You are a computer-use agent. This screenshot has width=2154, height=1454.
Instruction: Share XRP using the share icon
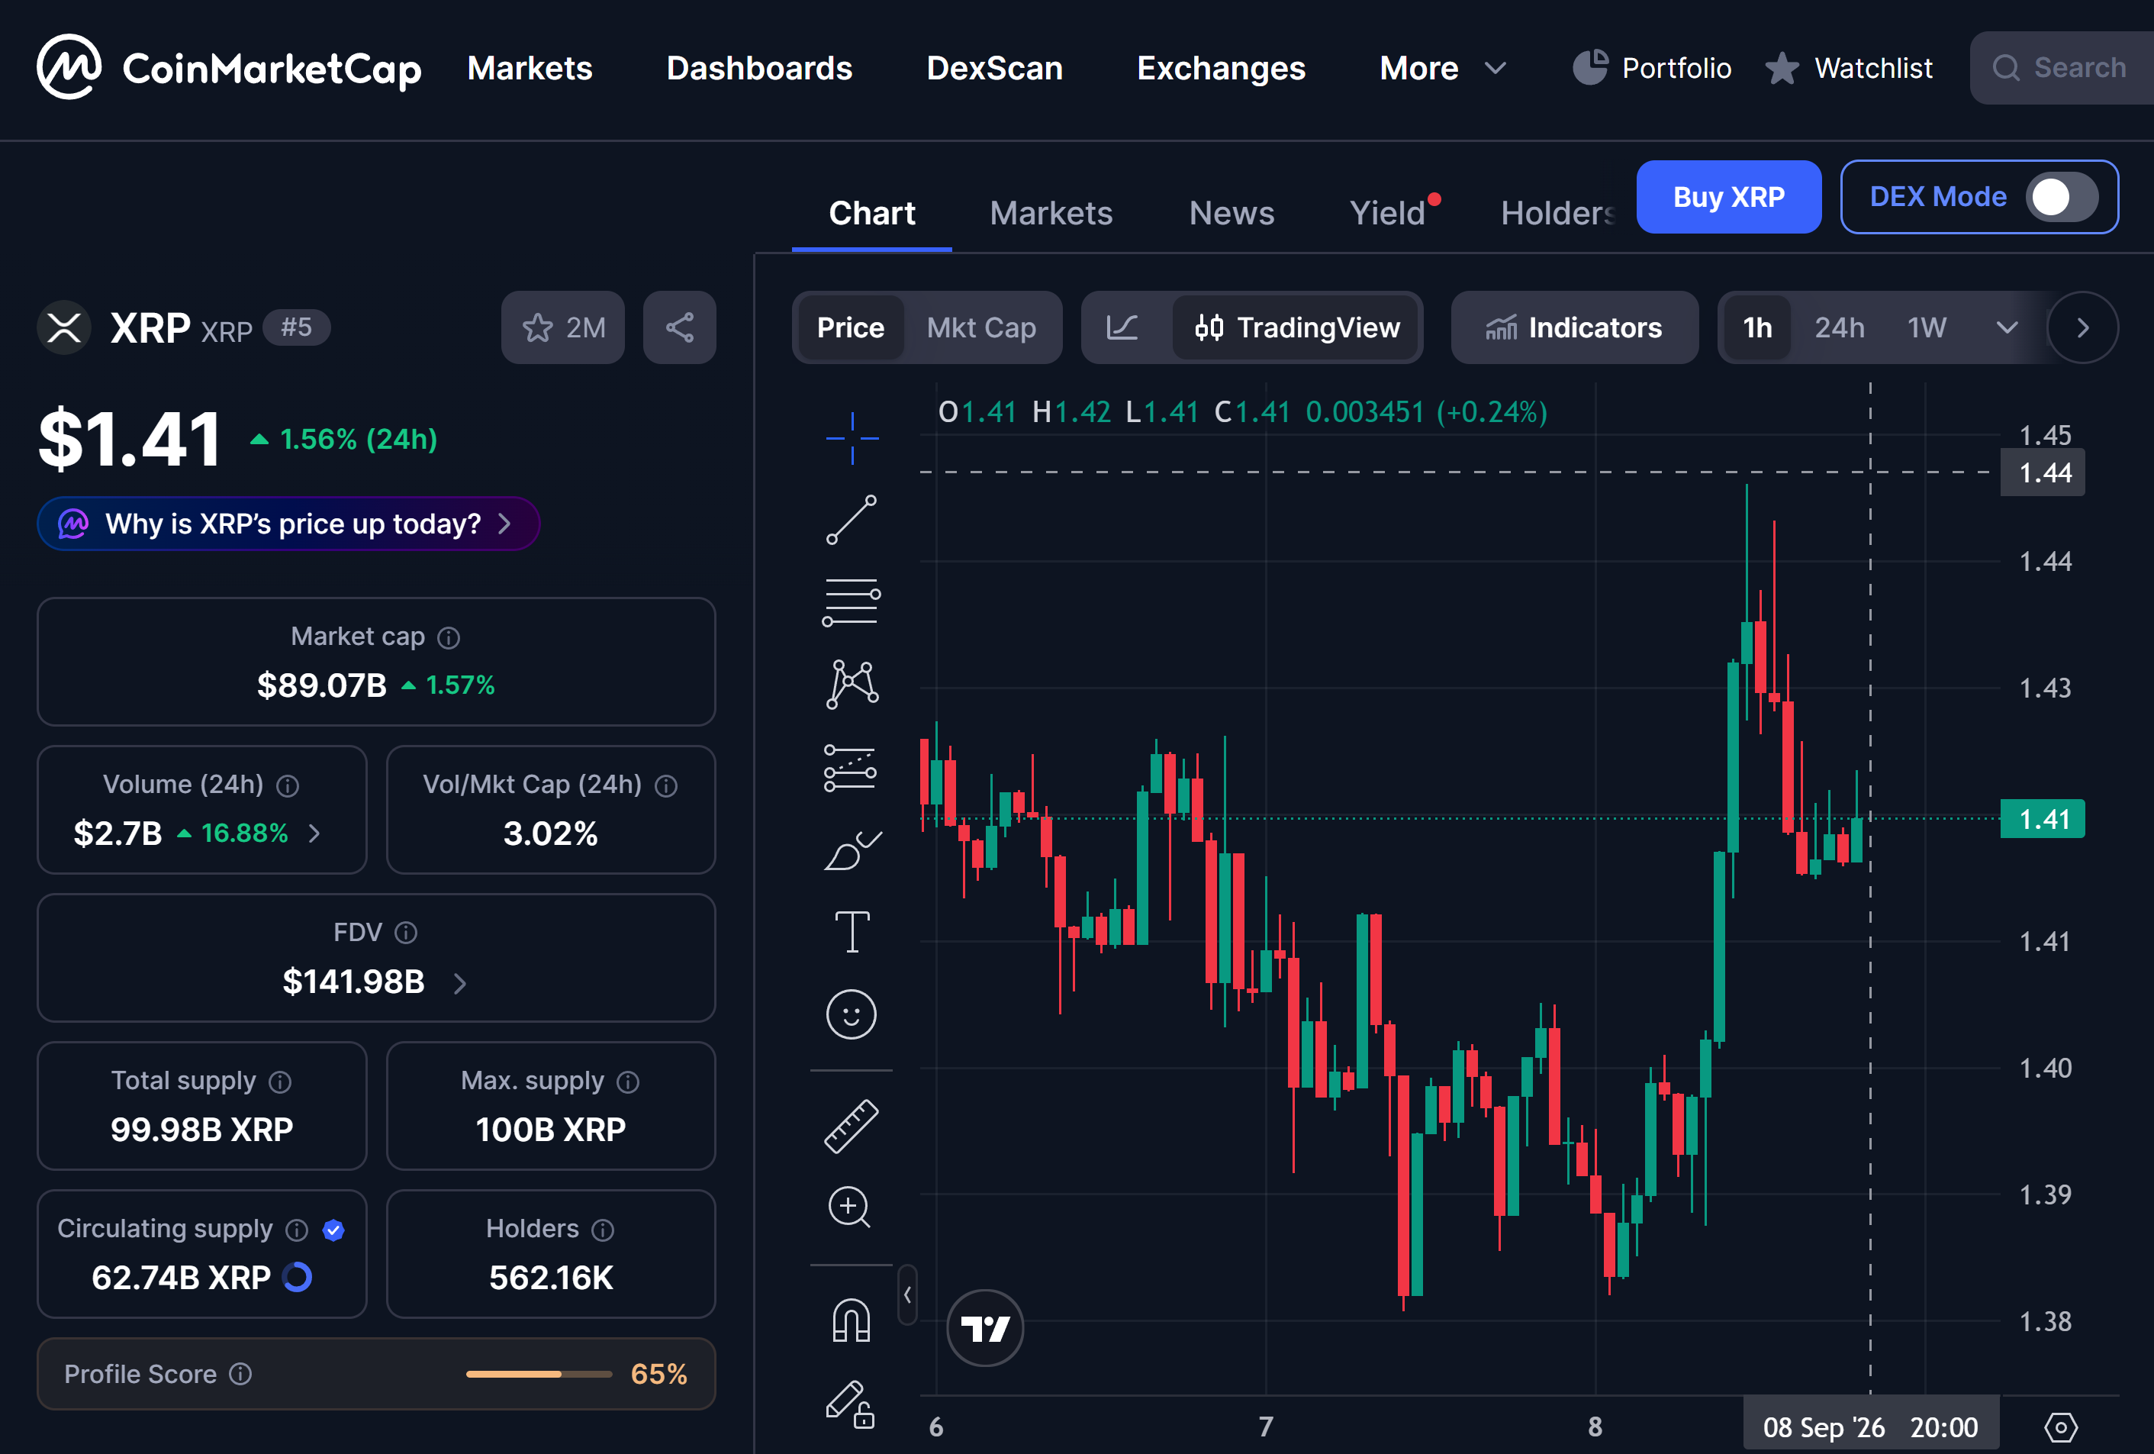679,327
